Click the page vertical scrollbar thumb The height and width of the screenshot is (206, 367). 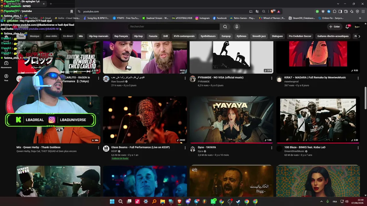pyautogui.click(x=365, y=98)
